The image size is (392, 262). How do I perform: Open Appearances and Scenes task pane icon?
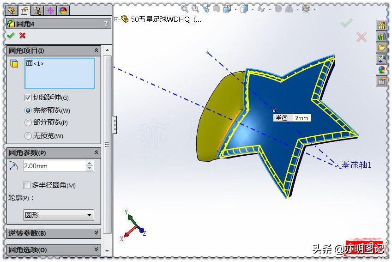381,70
